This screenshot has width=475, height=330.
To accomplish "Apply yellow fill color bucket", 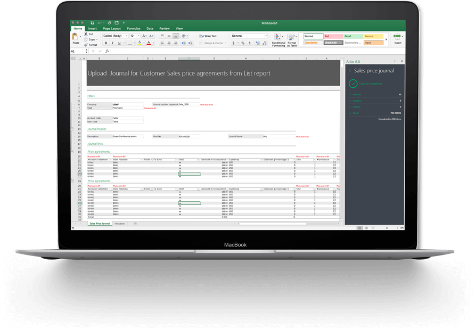I will 140,43.
